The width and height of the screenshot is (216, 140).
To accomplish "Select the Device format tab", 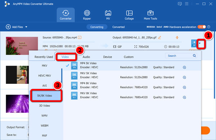I will [108, 57].
